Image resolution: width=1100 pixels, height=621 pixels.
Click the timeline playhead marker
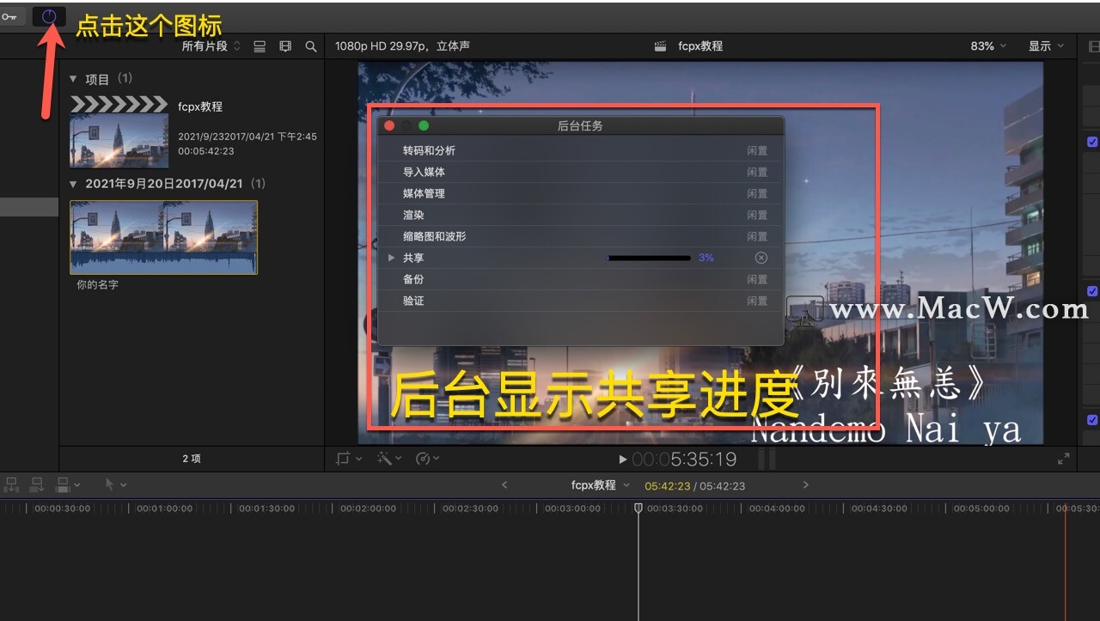pos(638,508)
